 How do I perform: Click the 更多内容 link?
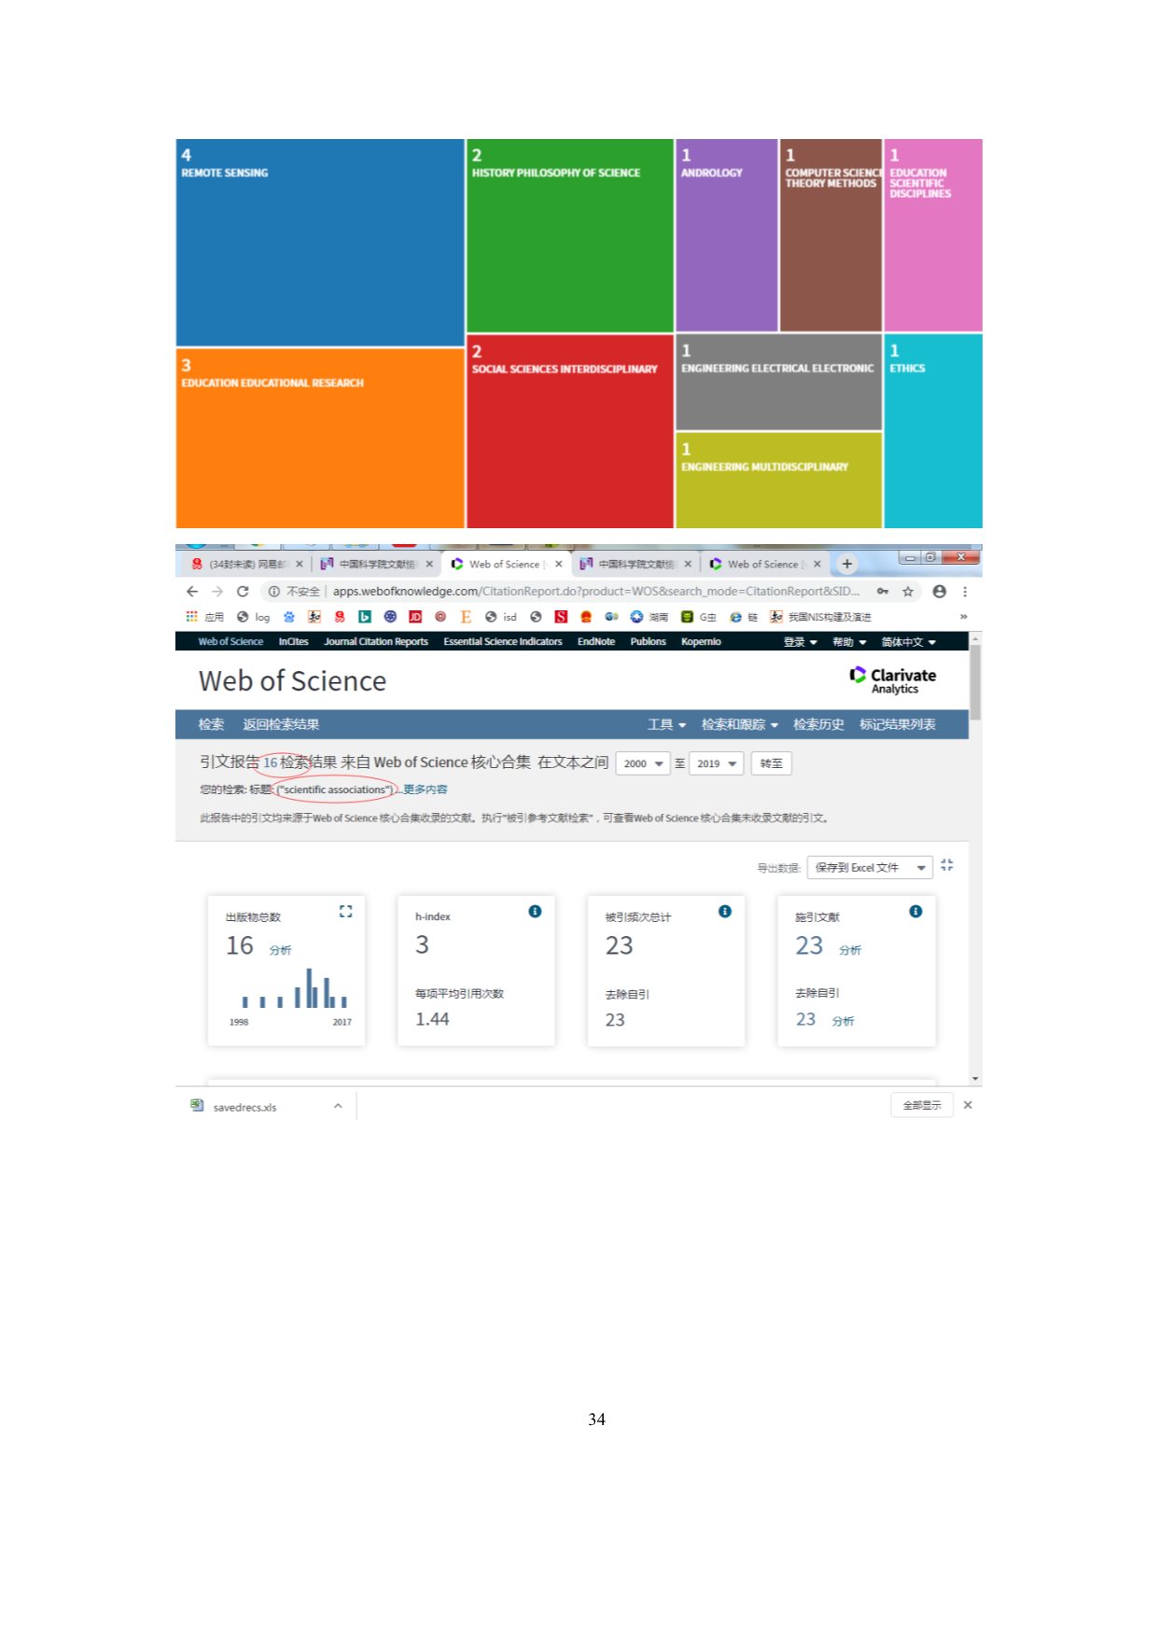pos(425,790)
